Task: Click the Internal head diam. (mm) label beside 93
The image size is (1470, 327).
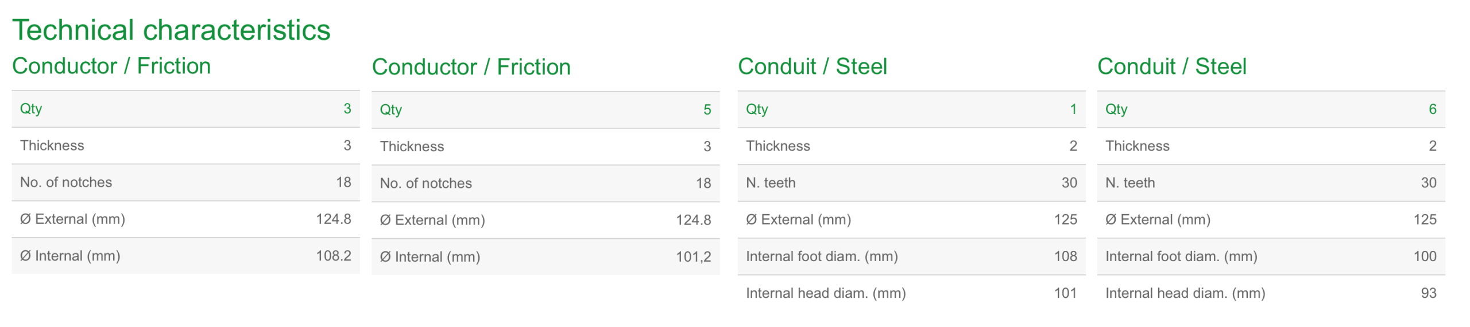Action: pyautogui.click(x=1185, y=293)
